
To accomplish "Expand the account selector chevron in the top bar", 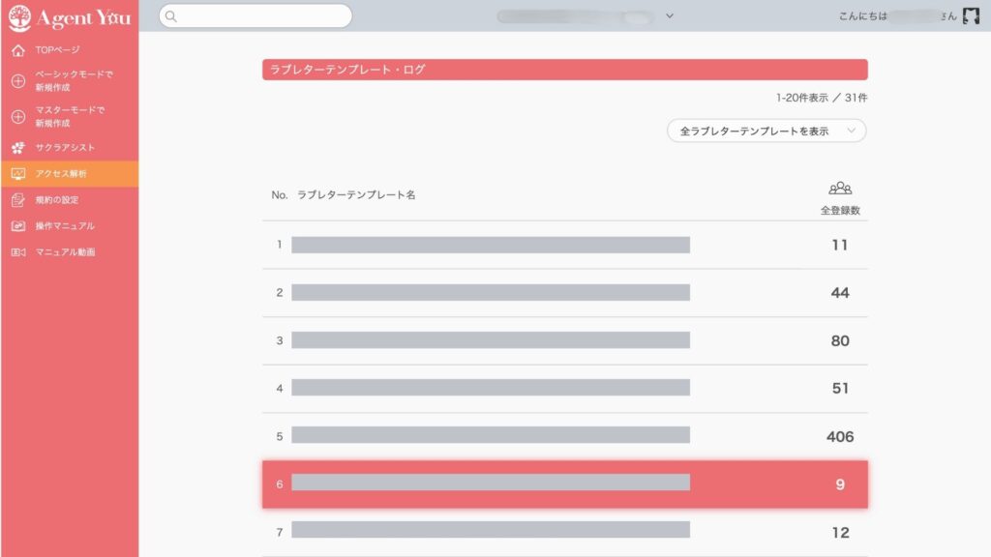I will click(670, 15).
